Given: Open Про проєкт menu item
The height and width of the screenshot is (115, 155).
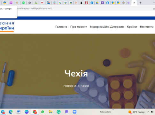Looking at the screenshot, I should pos(79,27).
